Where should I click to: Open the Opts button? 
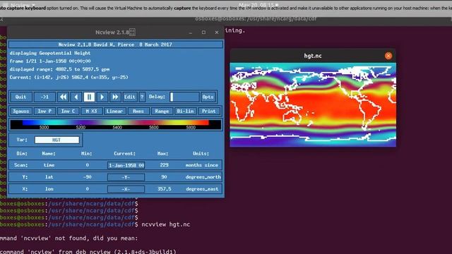(208, 97)
